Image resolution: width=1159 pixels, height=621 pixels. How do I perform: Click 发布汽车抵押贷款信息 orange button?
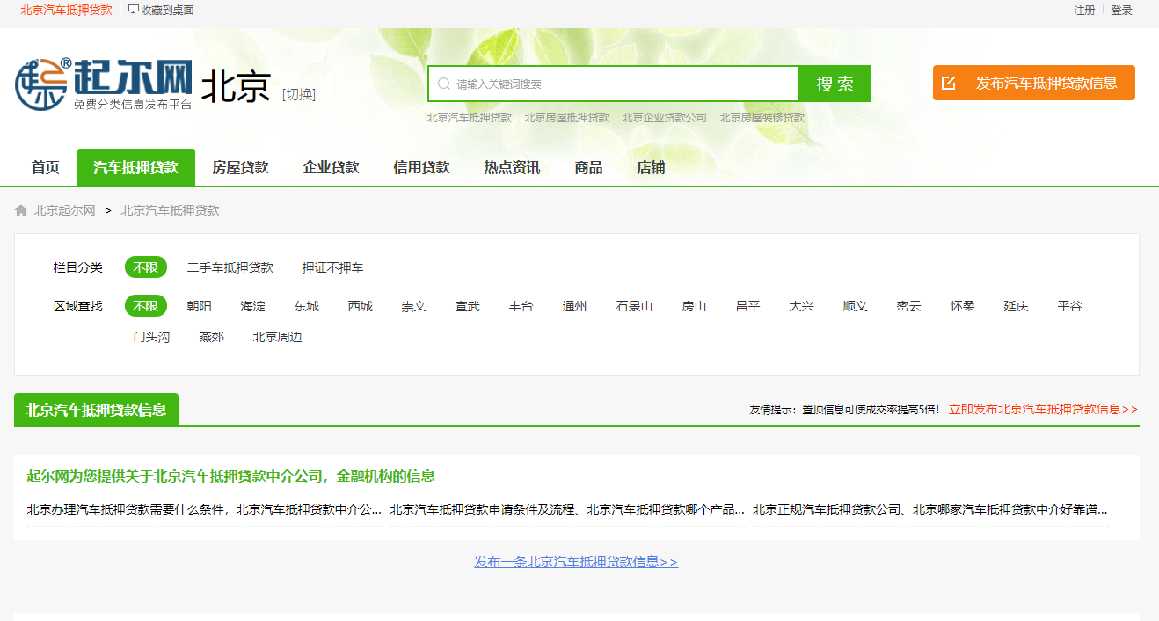1034,83
